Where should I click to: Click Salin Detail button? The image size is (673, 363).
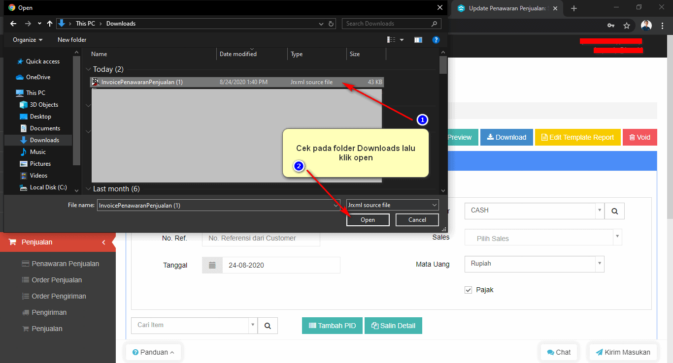point(393,326)
